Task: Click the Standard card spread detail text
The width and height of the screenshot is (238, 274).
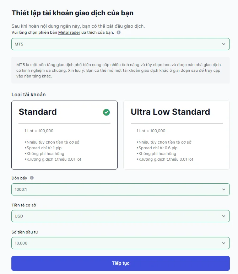Action: (x=43, y=148)
